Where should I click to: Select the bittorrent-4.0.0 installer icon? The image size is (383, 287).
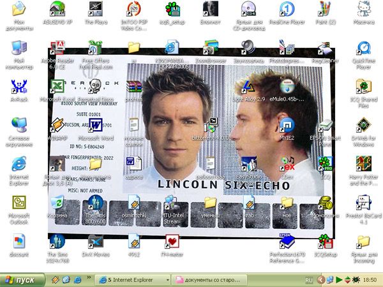pos(211,125)
